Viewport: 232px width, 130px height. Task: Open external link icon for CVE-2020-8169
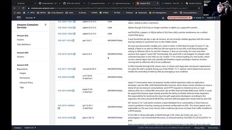73,77
